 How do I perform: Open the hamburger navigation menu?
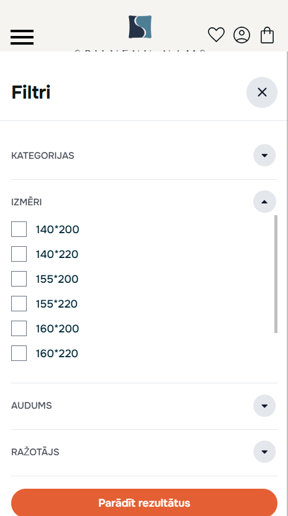point(22,37)
